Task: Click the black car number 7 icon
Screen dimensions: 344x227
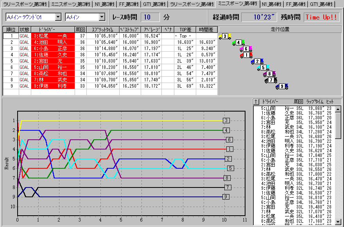Action: [271, 80]
